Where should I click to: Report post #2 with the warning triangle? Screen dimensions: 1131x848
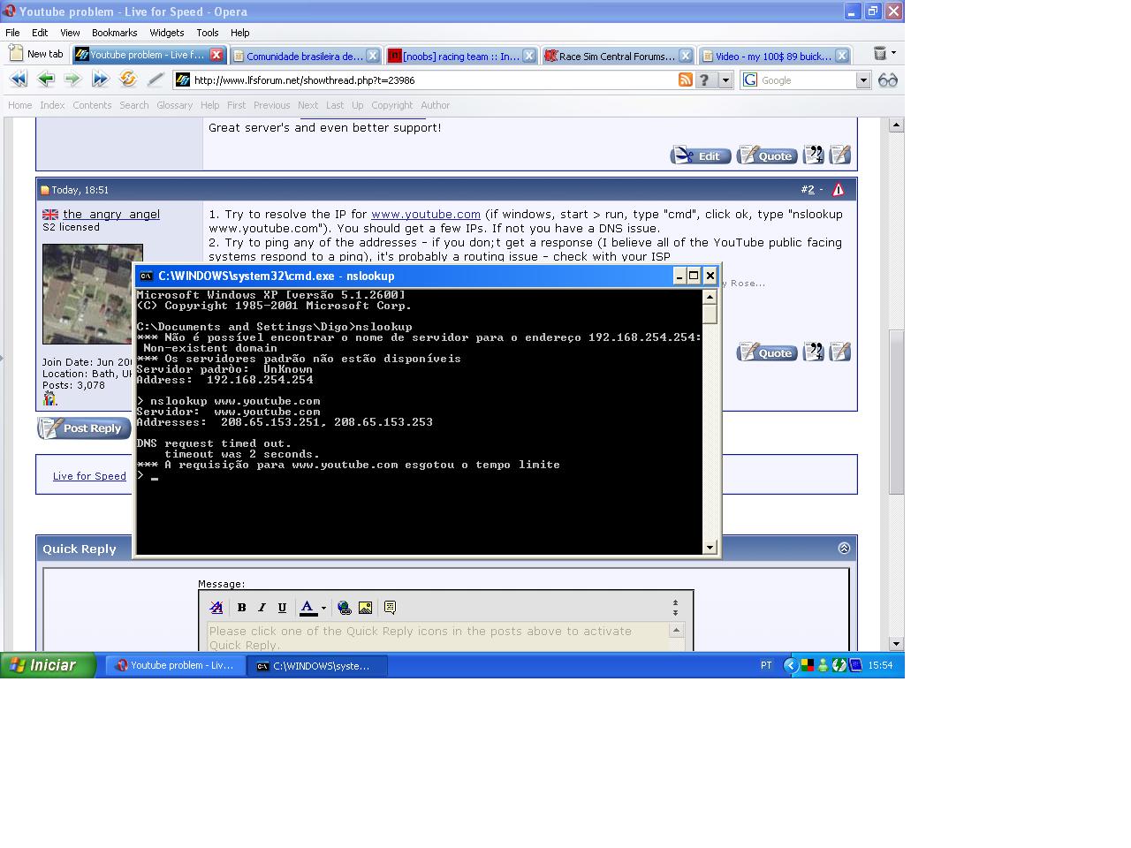coord(839,190)
